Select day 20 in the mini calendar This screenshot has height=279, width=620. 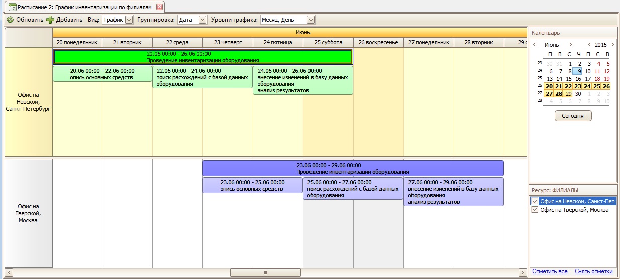549,86
